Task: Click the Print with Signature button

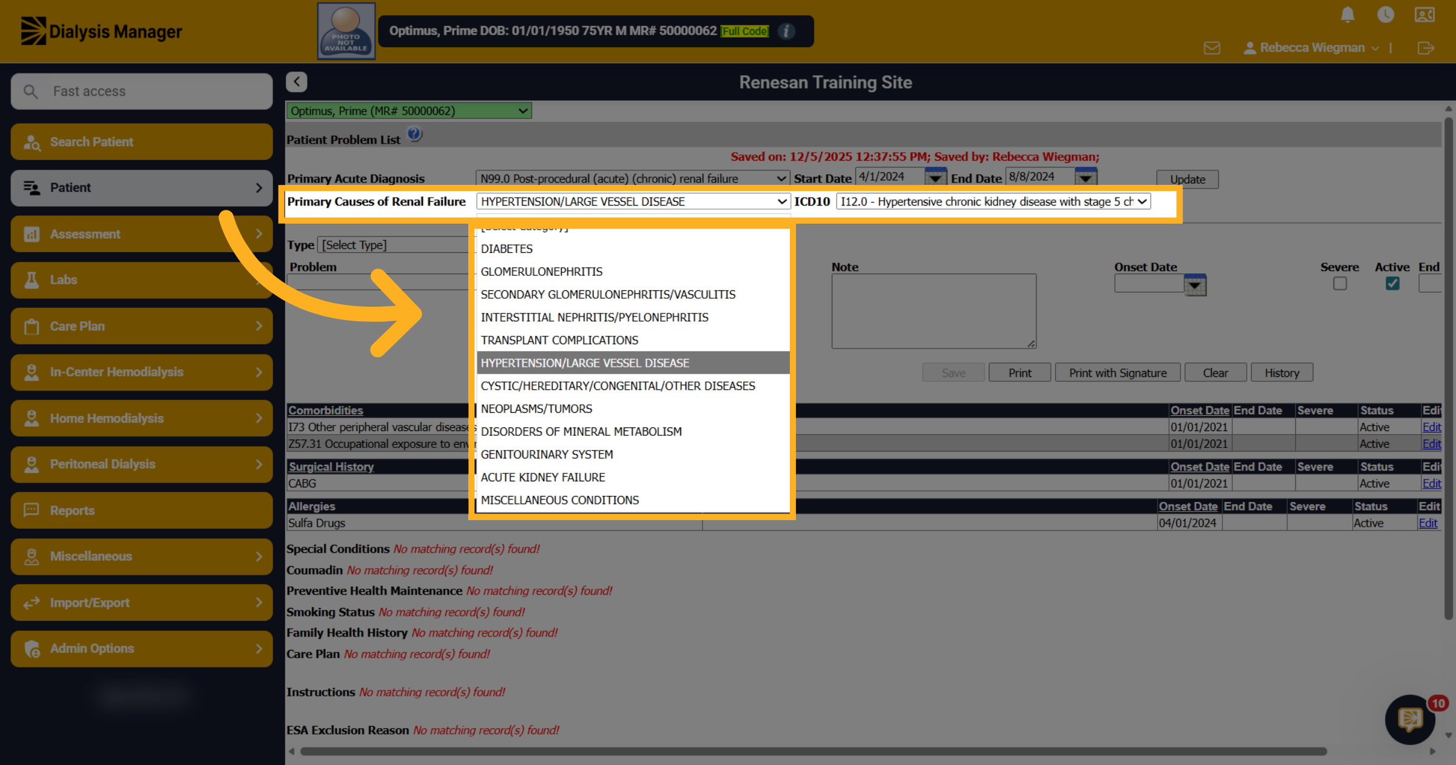Action: coord(1117,373)
